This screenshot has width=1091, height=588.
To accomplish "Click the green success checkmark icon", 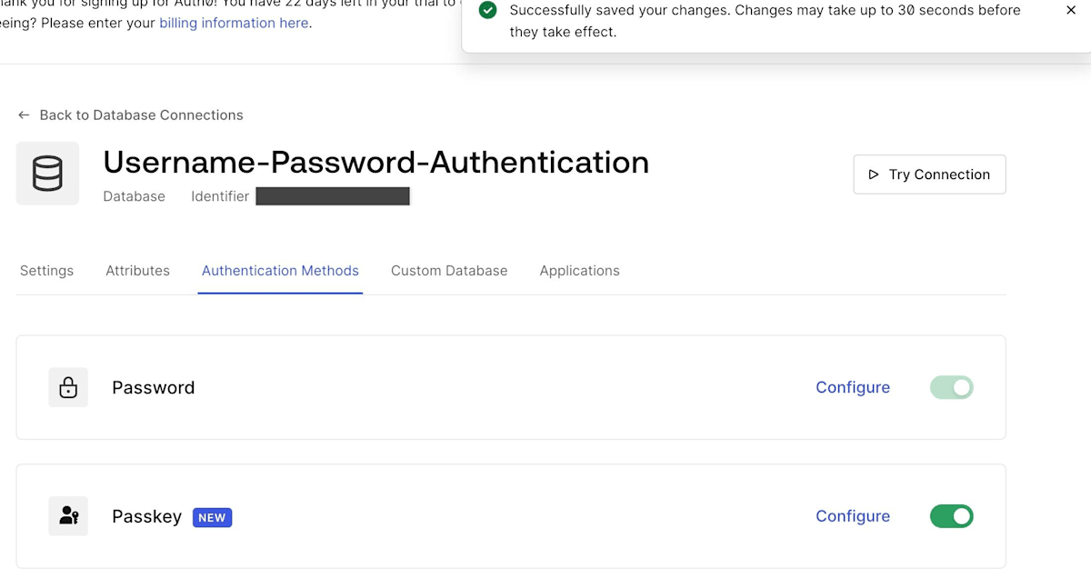I will (x=488, y=11).
